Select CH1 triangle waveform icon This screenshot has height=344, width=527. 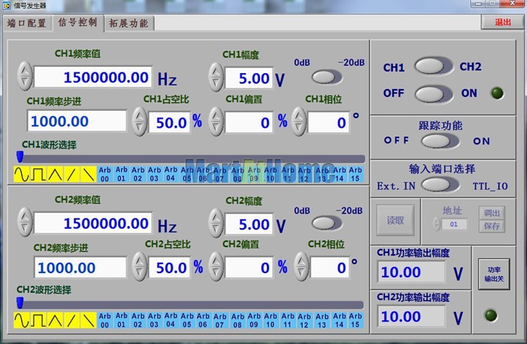pyautogui.click(x=55, y=173)
